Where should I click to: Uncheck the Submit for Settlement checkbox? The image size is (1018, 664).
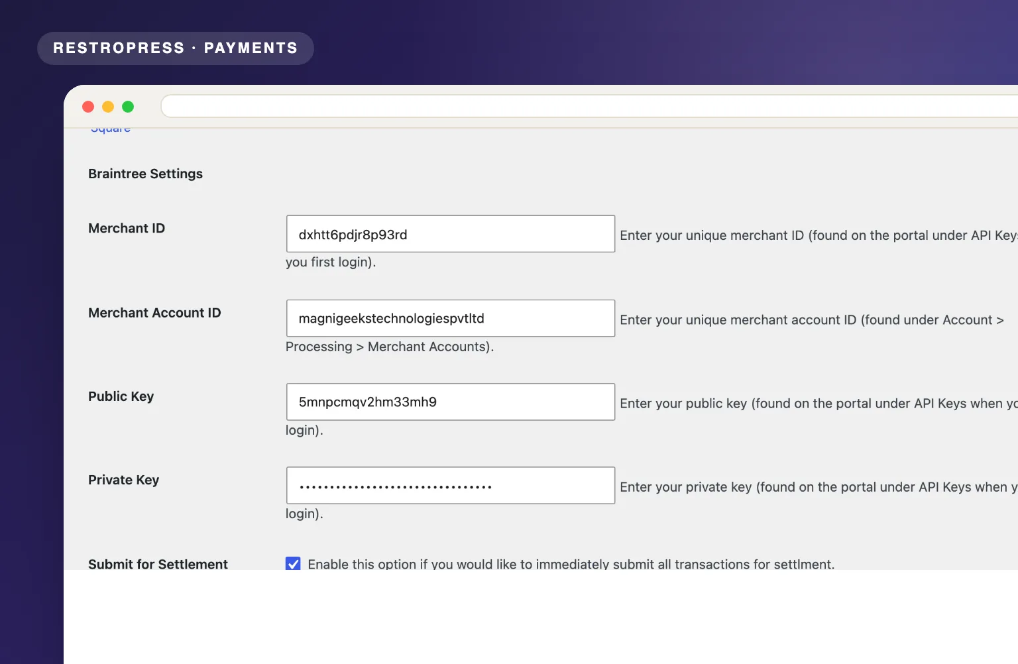tap(293, 564)
